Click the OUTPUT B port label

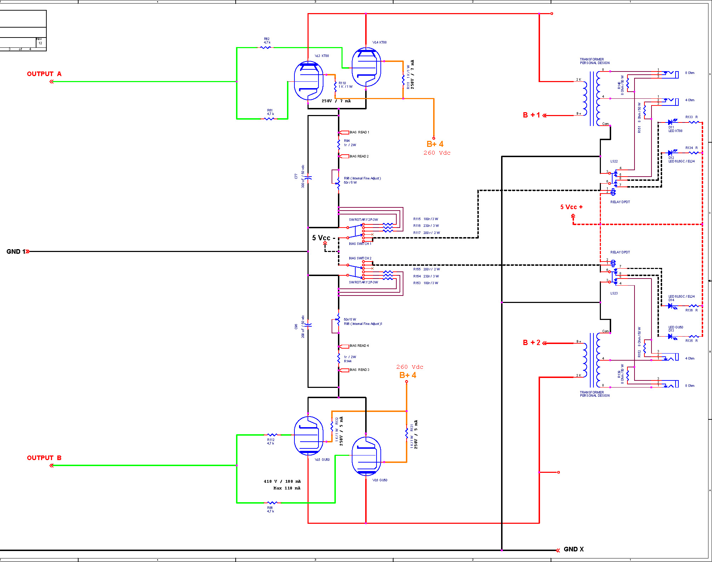pos(44,458)
